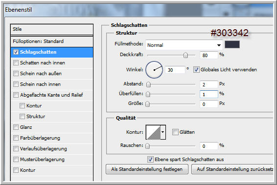277x185 pixels.
Task: Enable the Glanz checkbox
Action: [16, 127]
